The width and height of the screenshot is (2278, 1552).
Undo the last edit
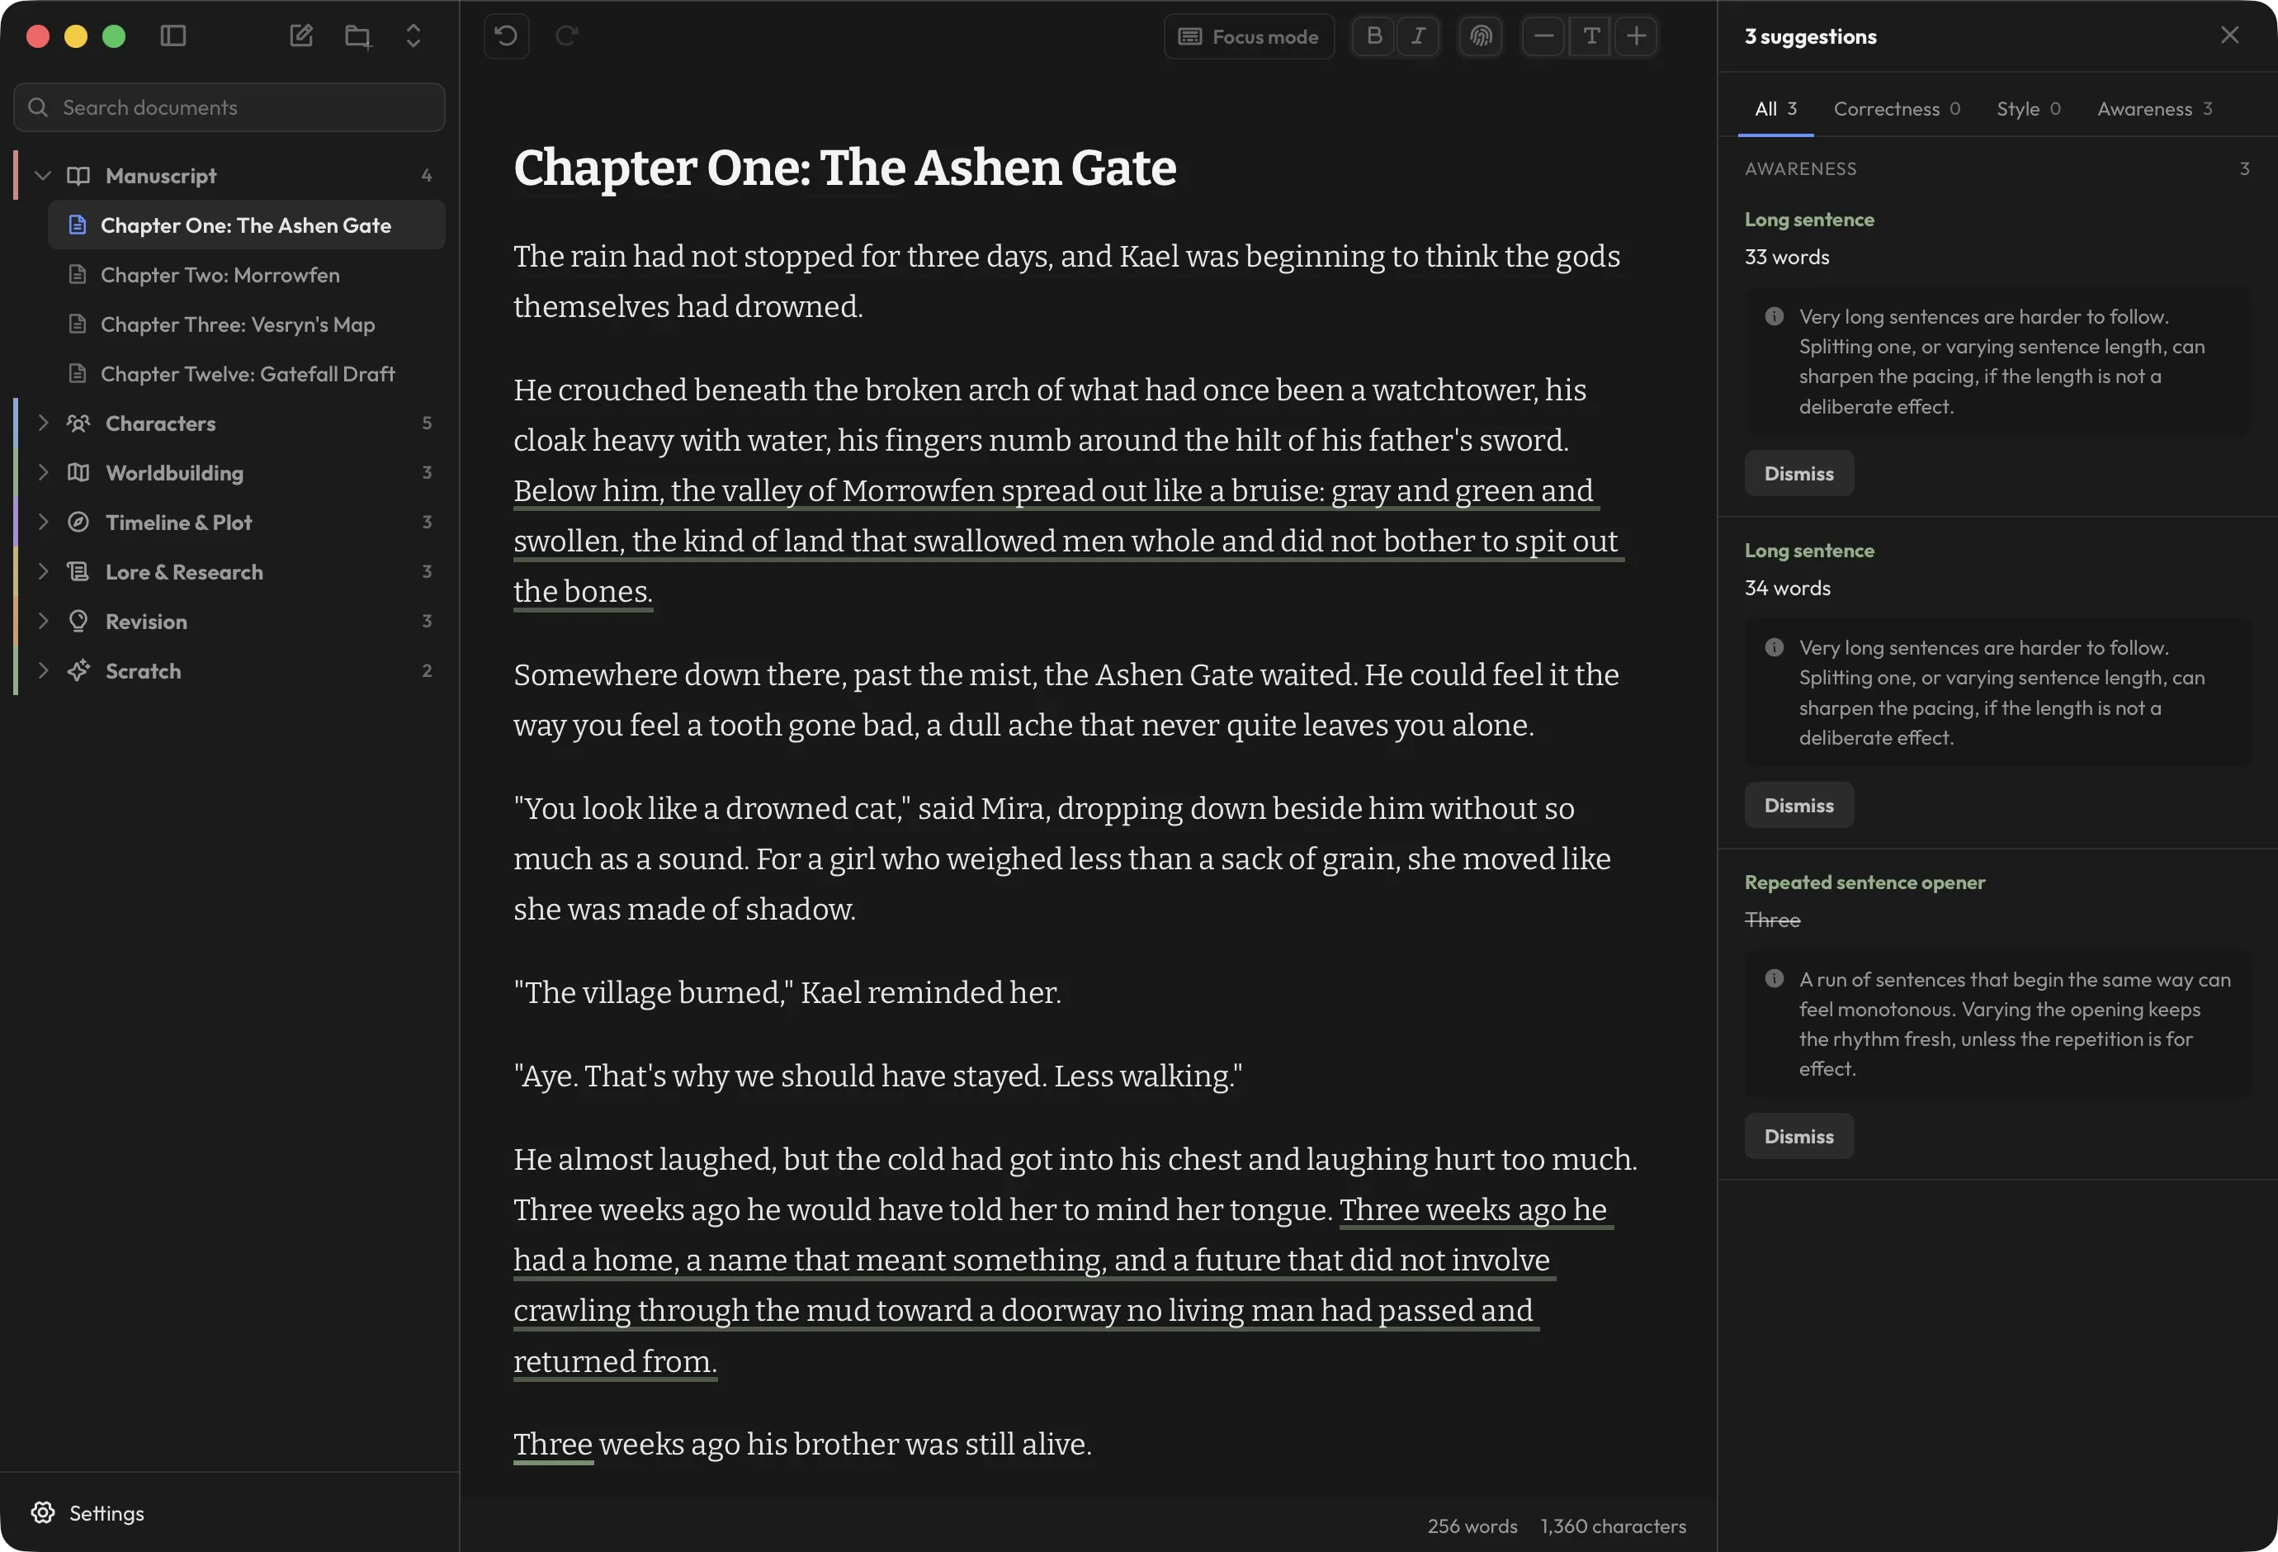coord(506,36)
